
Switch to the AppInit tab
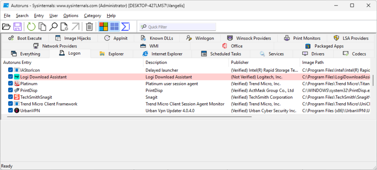(x=116, y=38)
